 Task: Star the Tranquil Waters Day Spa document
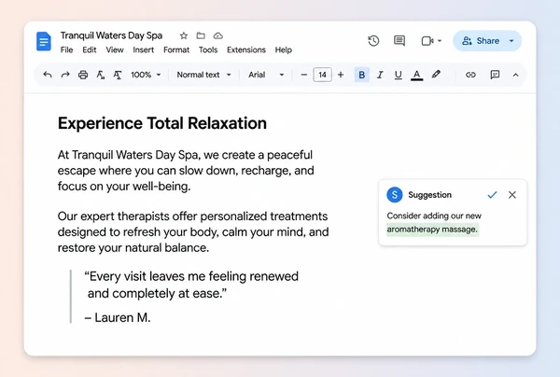point(184,35)
